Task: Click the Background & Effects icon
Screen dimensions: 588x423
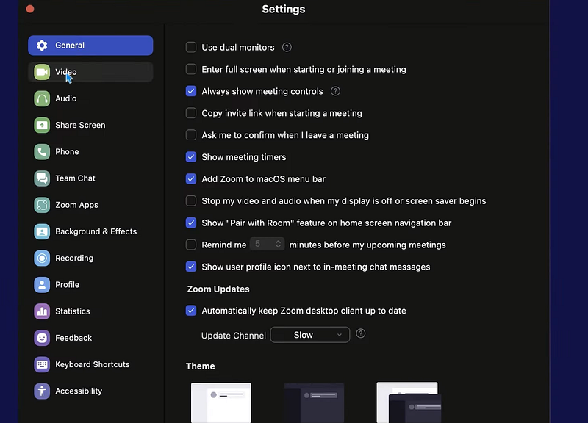Action: (42, 231)
